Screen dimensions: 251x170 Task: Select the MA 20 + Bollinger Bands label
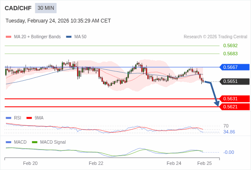(x=37, y=37)
